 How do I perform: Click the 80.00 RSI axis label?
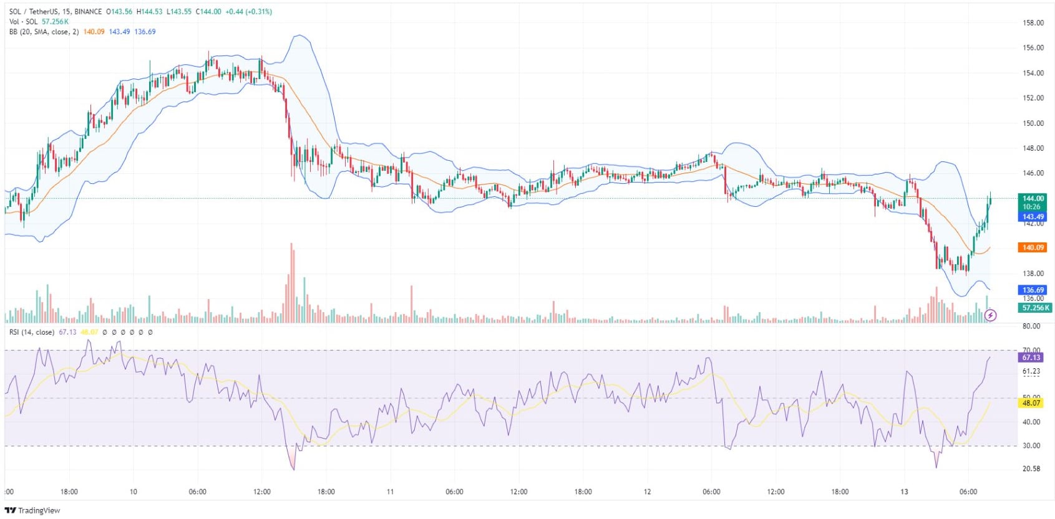1031,326
